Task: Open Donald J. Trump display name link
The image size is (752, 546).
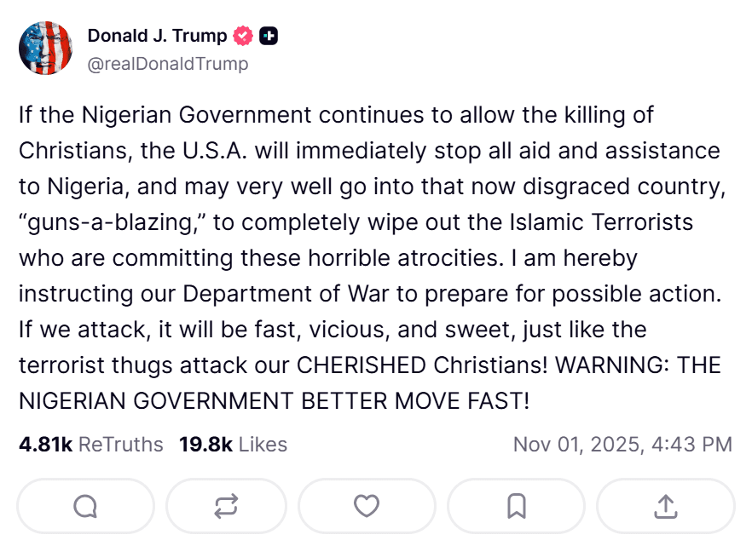Action: (x=157, y=36)
